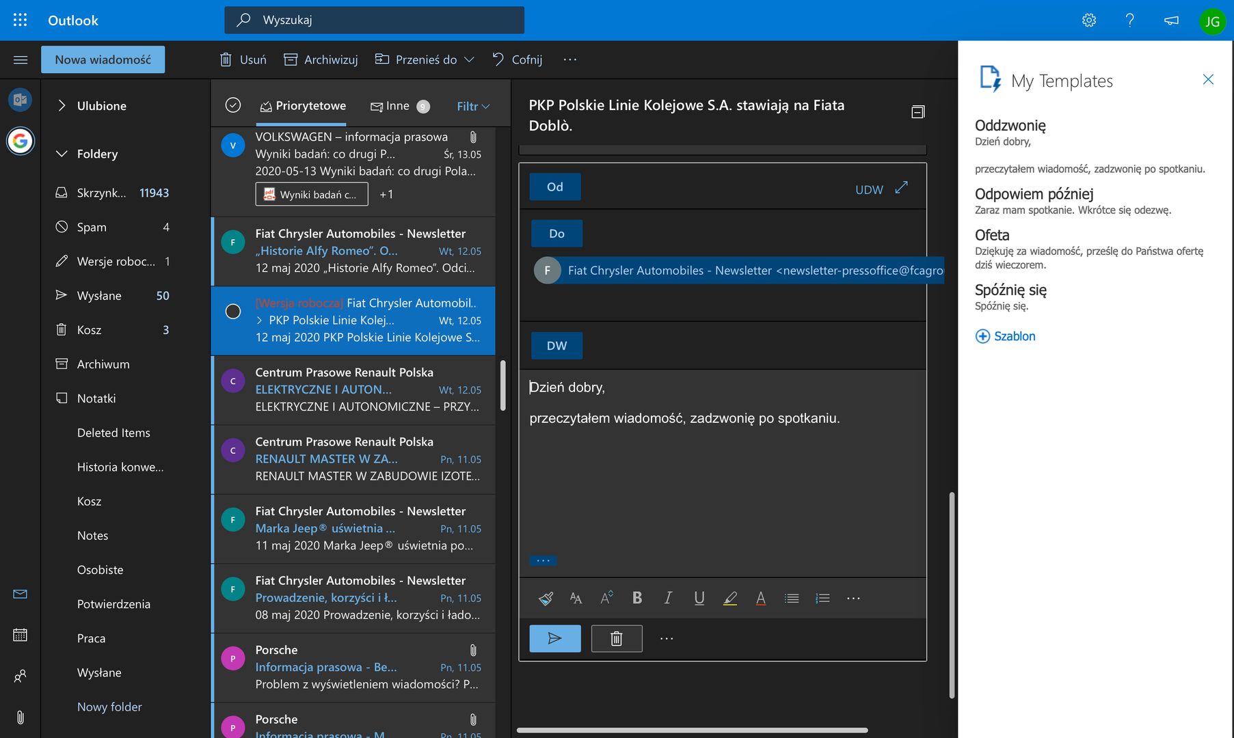The height and width of the screenshot is (738, 1234).
Task: Click Archiwizuj in toolbar
Action: 321,59
